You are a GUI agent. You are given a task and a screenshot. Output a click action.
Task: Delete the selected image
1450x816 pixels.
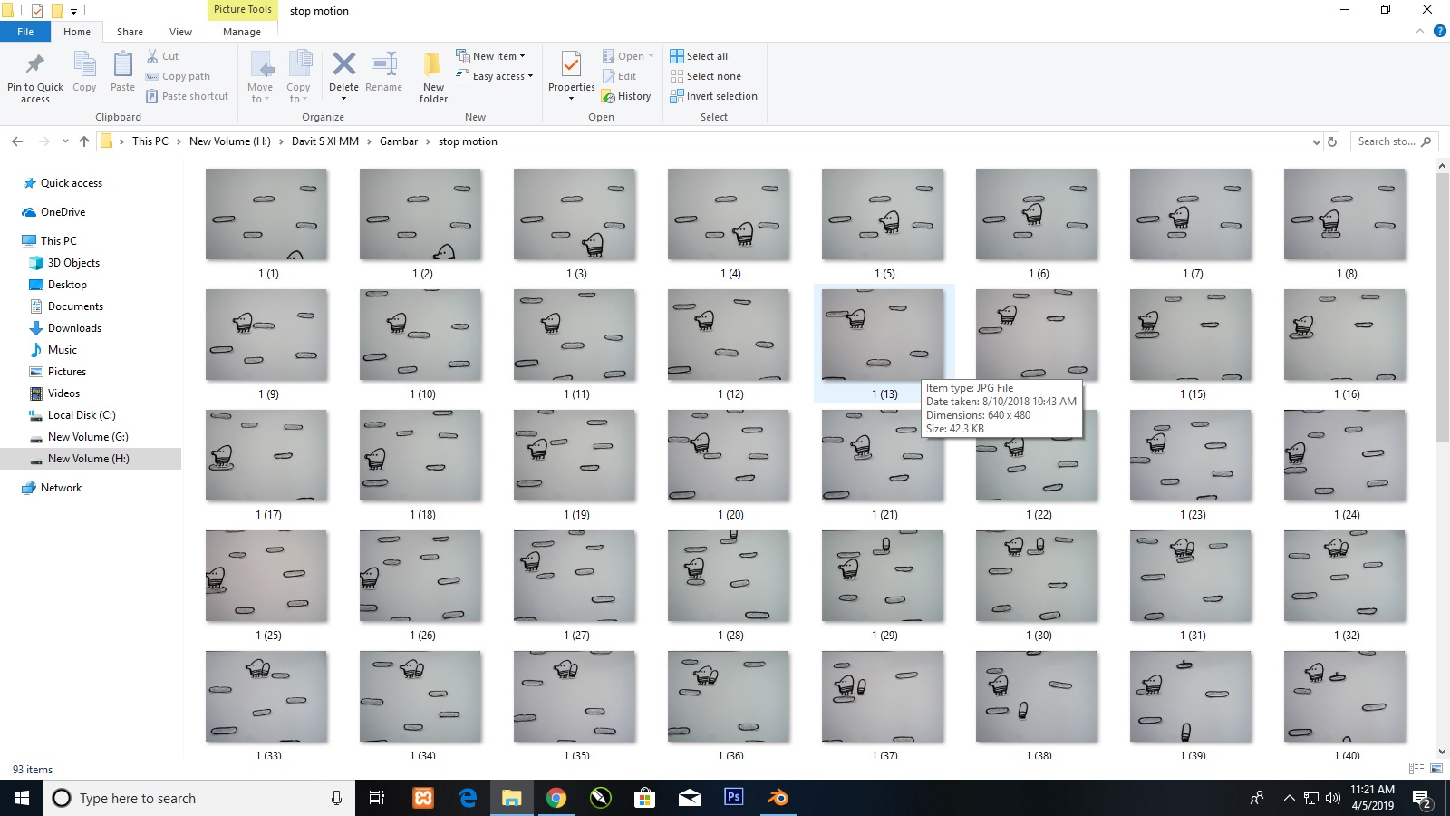tap(343, 73)
